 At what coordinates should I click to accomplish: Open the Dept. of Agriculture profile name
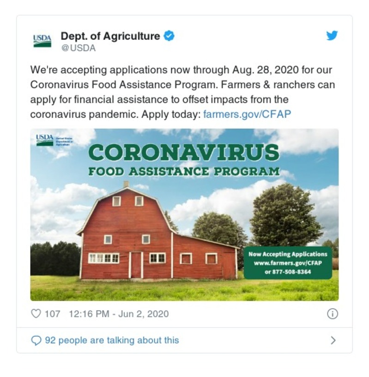[110, 36]
